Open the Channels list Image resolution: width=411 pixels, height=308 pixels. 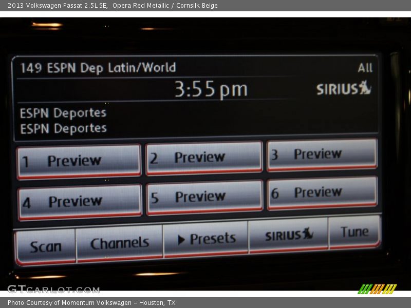click(x=119, y=243)
